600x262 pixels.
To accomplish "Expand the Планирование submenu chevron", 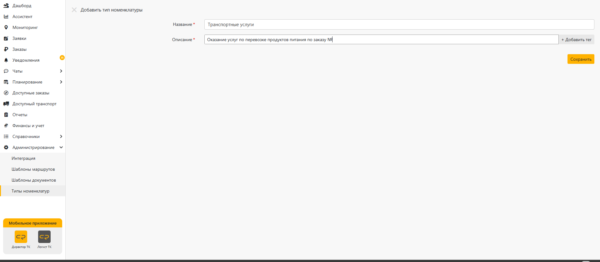I will pos(61,82).
